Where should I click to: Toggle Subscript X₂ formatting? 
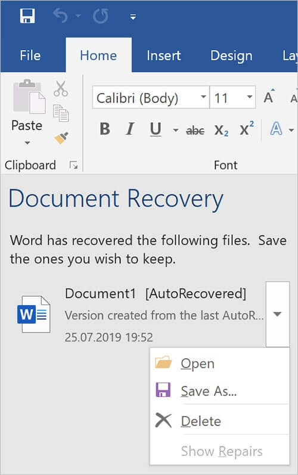[x=221, y=131]
